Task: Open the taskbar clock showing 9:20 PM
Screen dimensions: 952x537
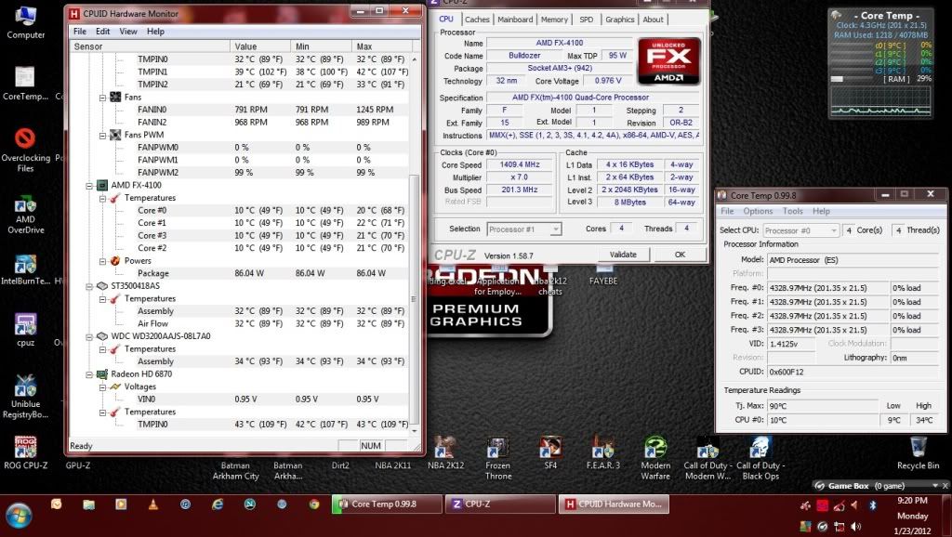Action: 912,516
